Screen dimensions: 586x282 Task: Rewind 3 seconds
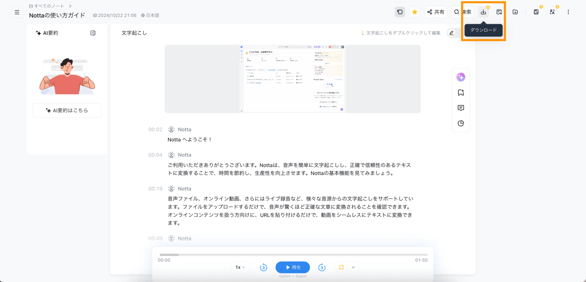pyautogui.click(x=264, y=267)
